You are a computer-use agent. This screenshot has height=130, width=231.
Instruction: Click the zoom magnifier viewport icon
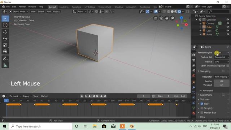click(172, 18)
